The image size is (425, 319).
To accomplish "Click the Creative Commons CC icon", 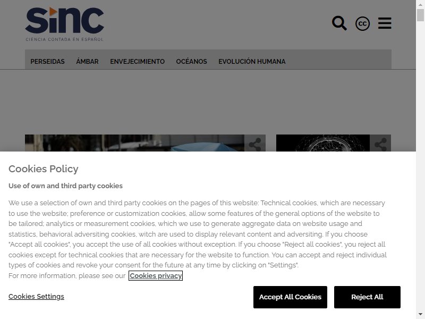I will click(362, 23).
